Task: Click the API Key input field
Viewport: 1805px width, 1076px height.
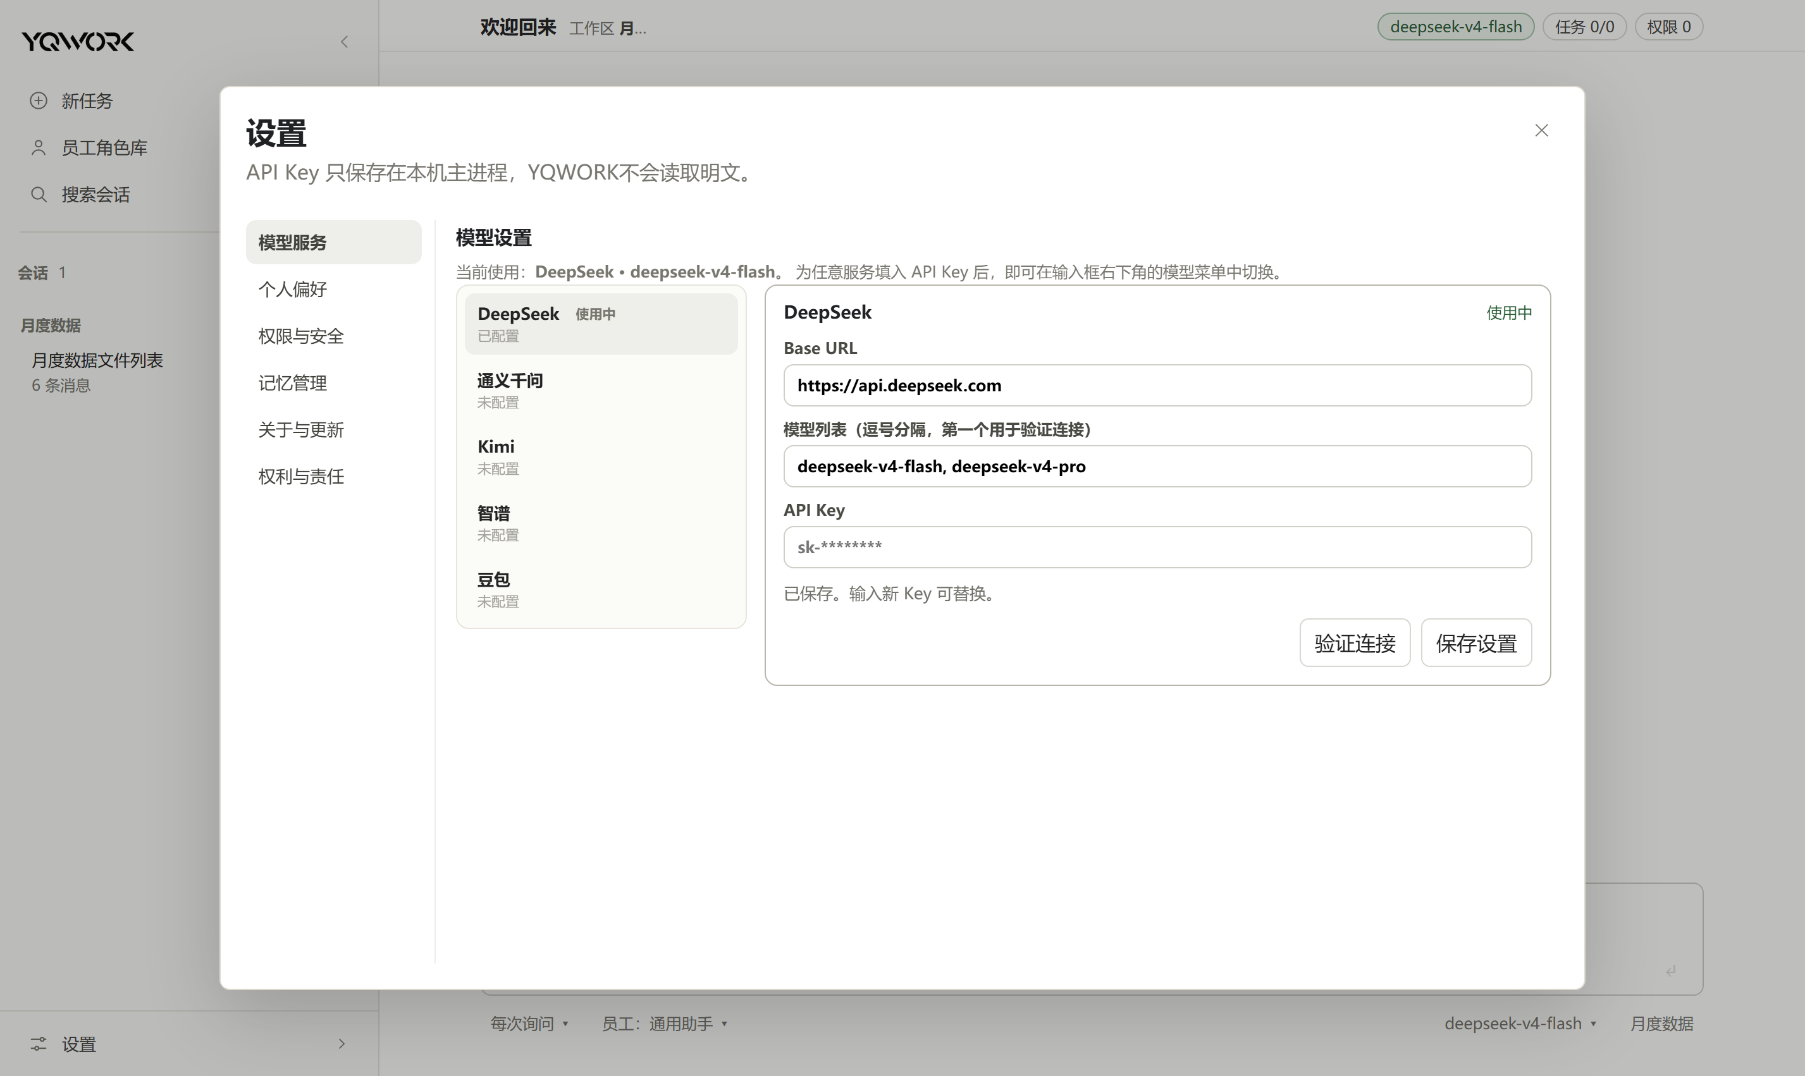Action: 1157,547
